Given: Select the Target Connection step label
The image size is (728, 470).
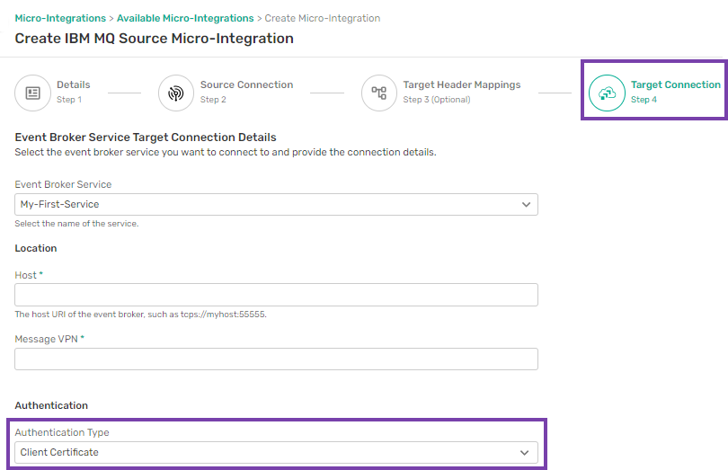Looking at the screenshot, I should click(x=676, y=84).
